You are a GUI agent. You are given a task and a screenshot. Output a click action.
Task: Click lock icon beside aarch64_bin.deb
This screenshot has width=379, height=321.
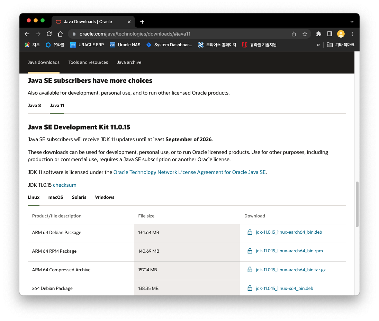coord(250,232)
